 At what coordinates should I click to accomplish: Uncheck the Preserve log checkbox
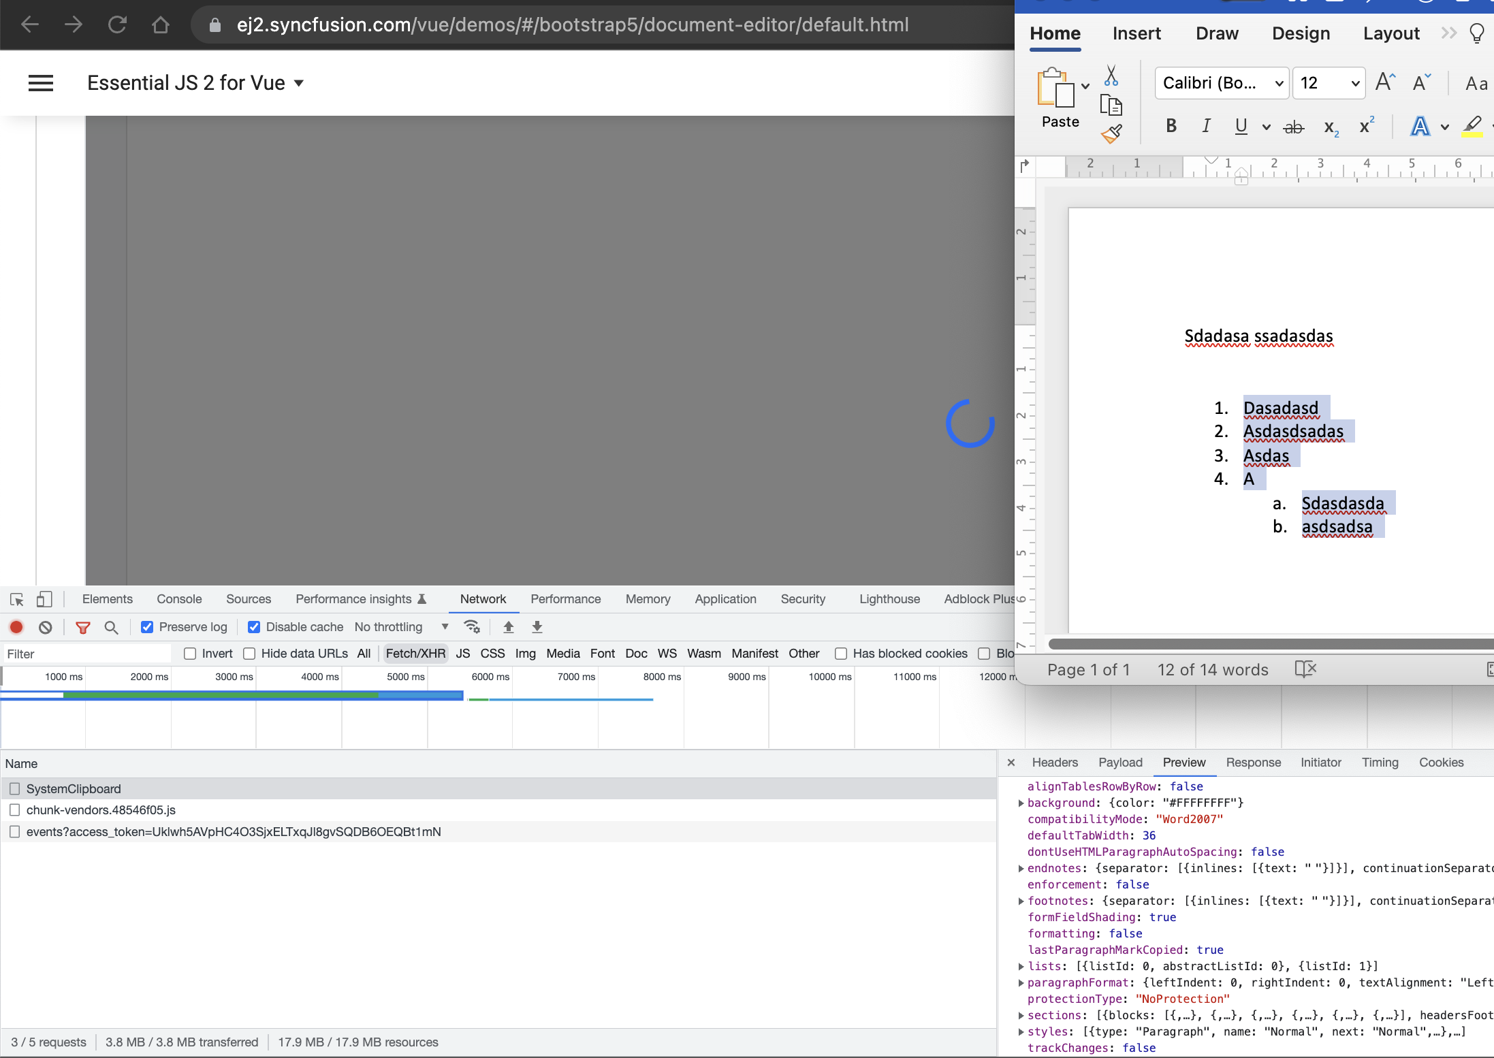(x=147, y=627)
